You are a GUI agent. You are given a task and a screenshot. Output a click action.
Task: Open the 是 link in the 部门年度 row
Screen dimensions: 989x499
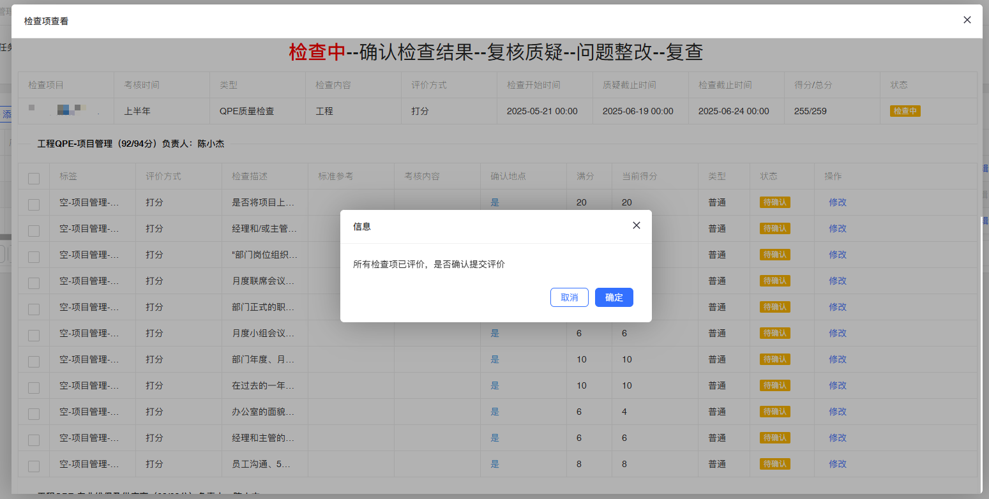pos(495,359)
